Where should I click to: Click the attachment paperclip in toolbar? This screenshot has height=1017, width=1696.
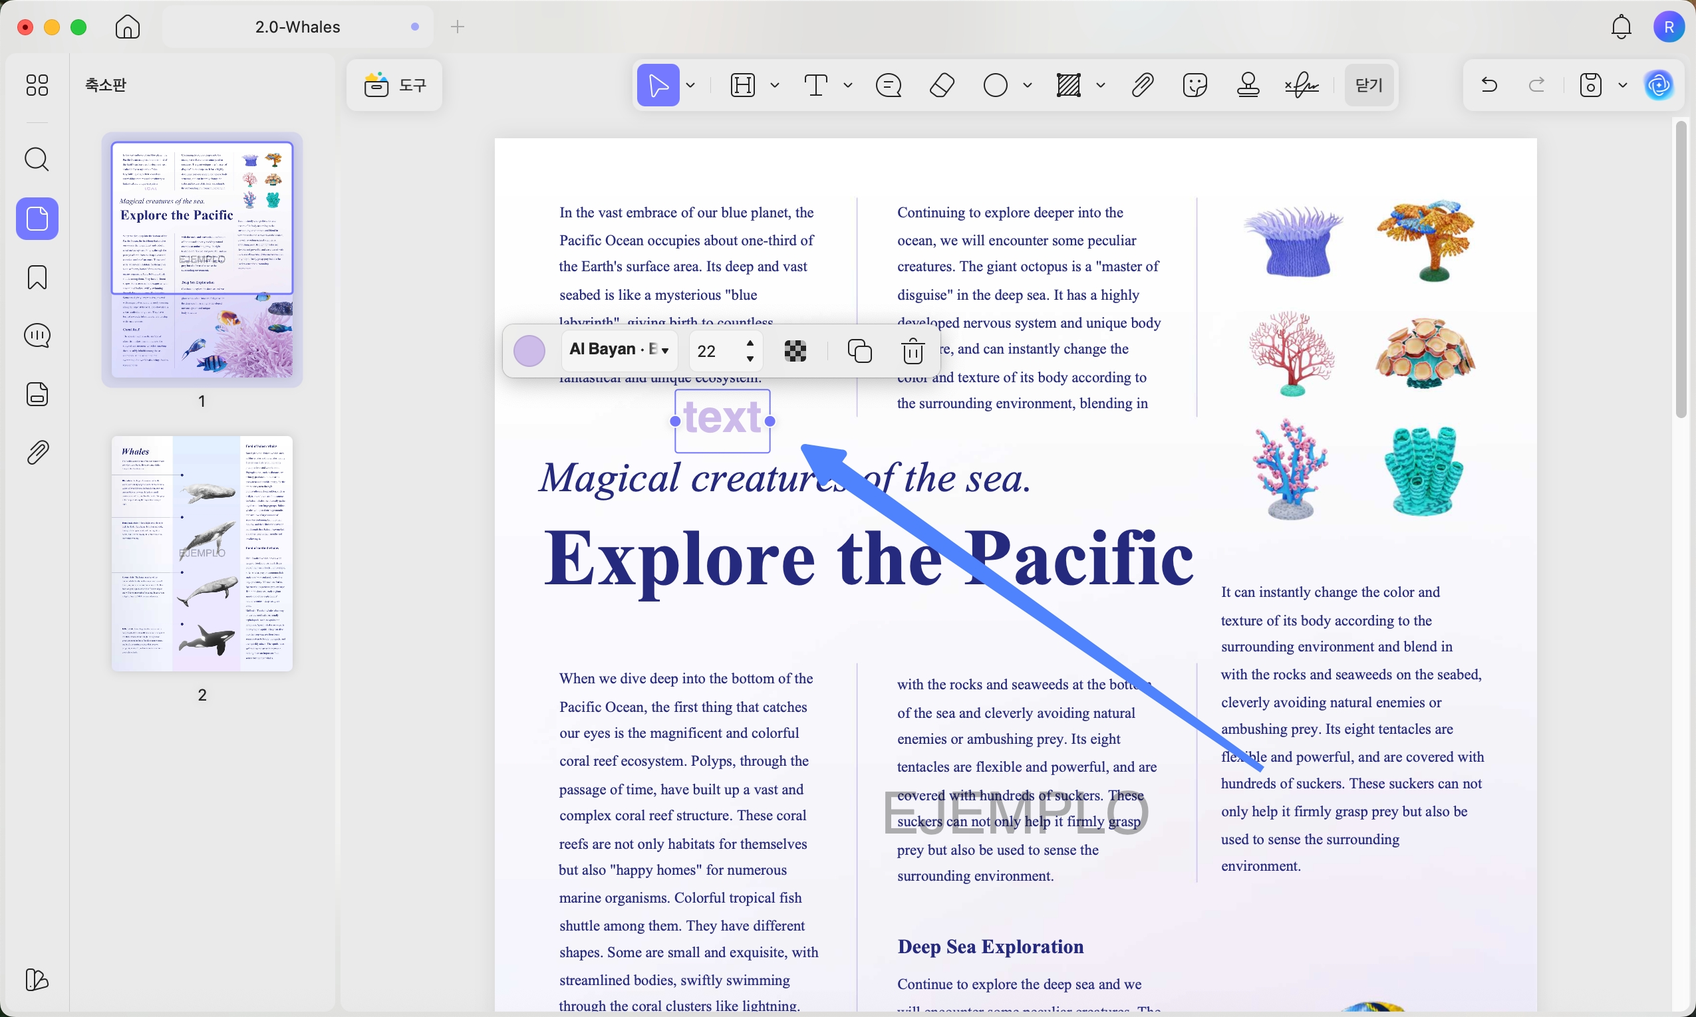pos(1142,86)
